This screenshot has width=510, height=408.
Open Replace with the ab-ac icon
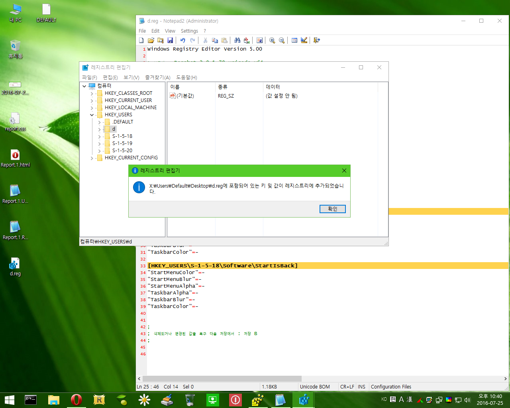(247, 40)
